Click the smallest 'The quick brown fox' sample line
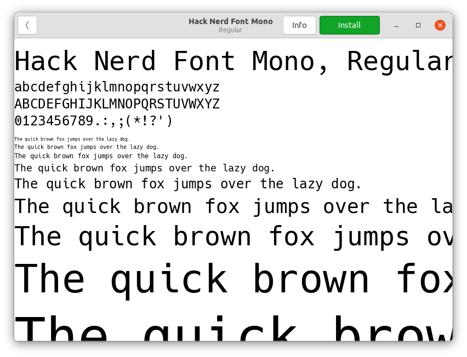Image resolution: width=467 pixels, height=357 pixels. pos(72,139)
